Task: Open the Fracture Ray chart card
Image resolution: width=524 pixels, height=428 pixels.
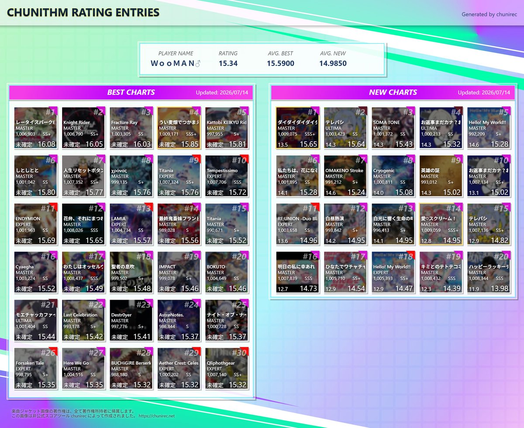Action: coord(131,128)
